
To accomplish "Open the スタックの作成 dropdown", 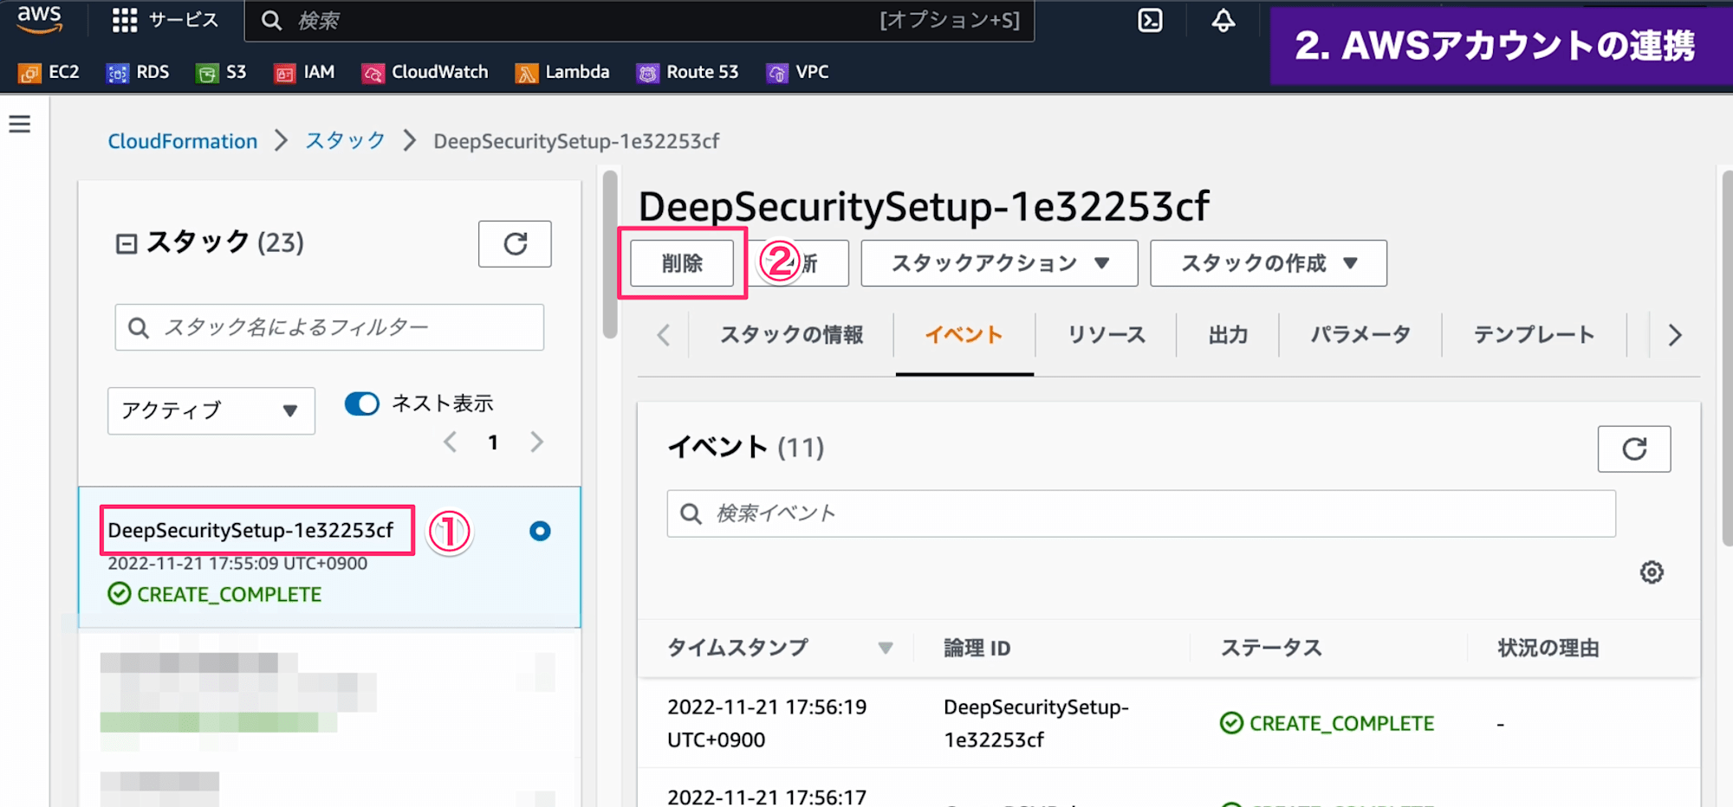I will click(x=1269, y=263).
